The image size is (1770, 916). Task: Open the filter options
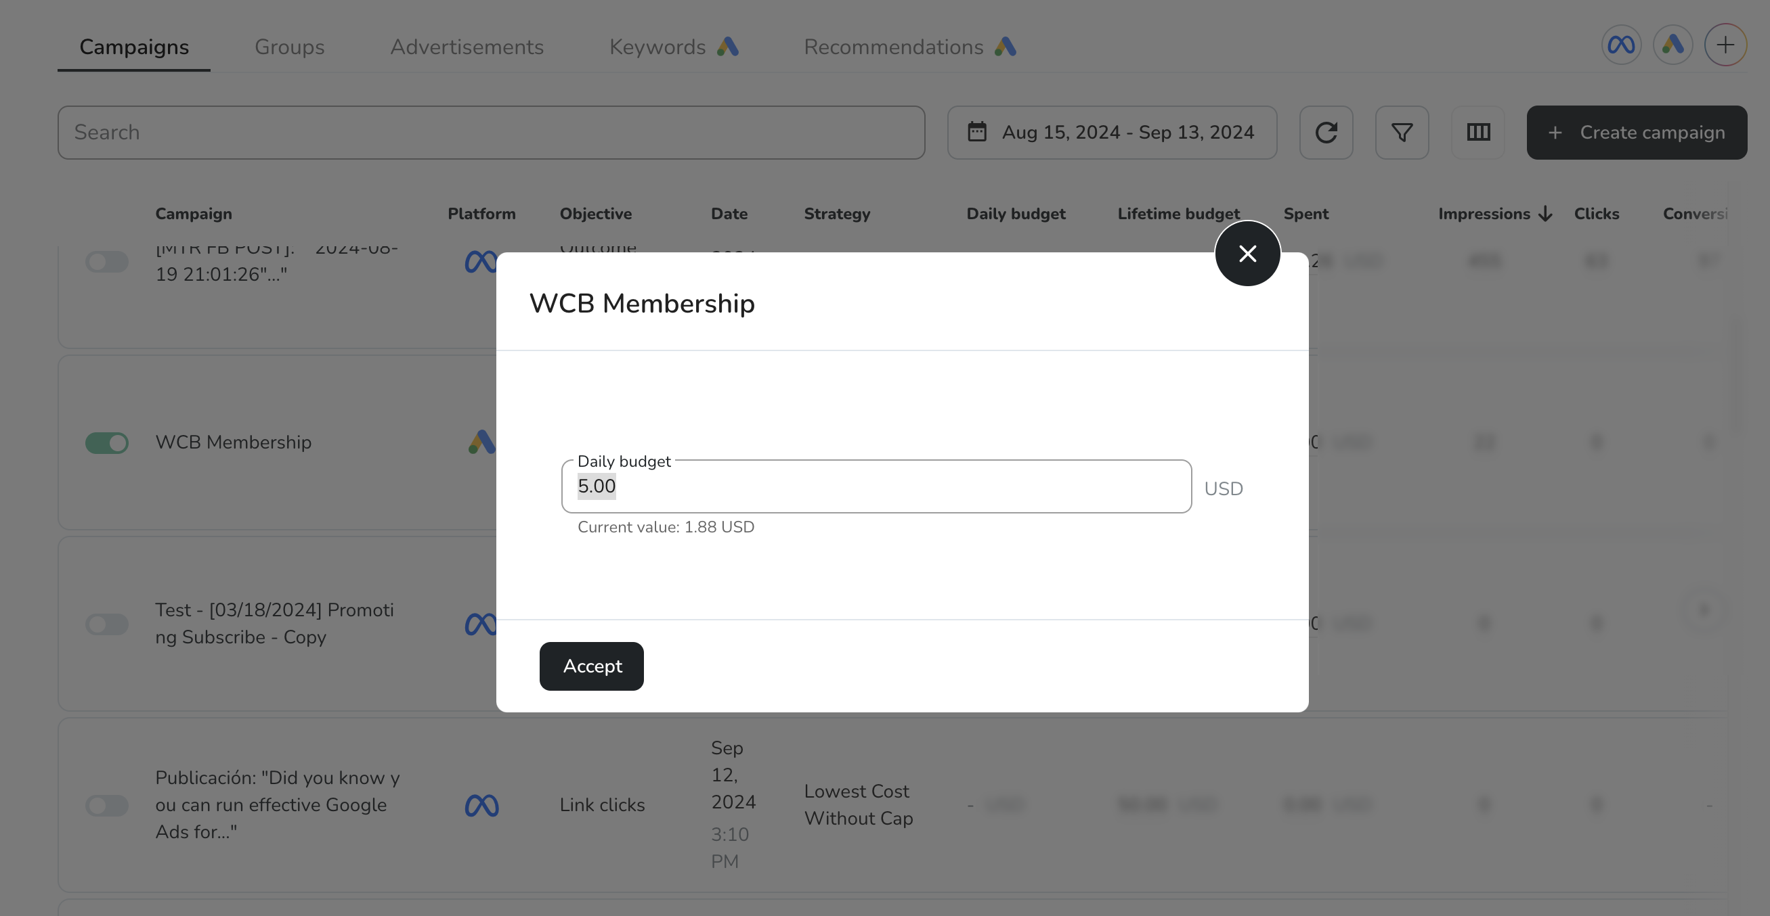(x=1402, y=132)
